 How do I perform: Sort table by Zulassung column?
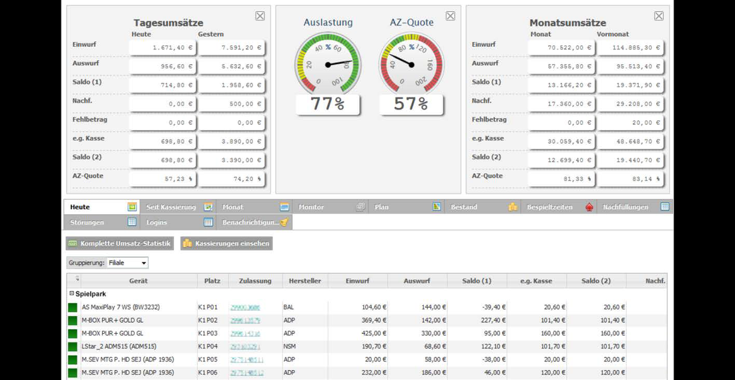coord(256,281)
